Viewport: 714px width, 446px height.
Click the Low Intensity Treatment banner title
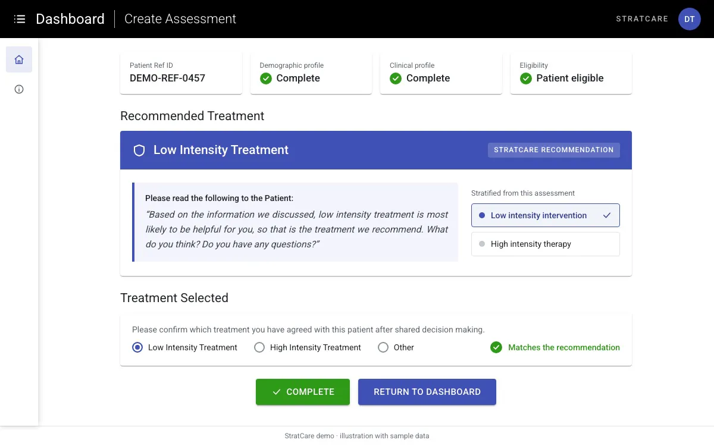click(x=221, y=150)
